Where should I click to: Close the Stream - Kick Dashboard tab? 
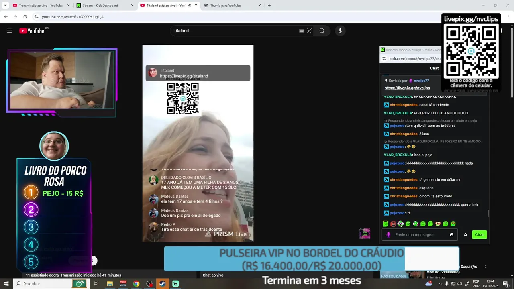point(132,6)
